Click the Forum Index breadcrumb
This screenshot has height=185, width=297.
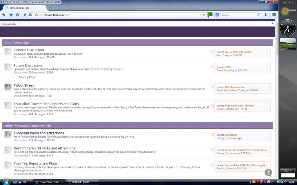pos(9,24)
